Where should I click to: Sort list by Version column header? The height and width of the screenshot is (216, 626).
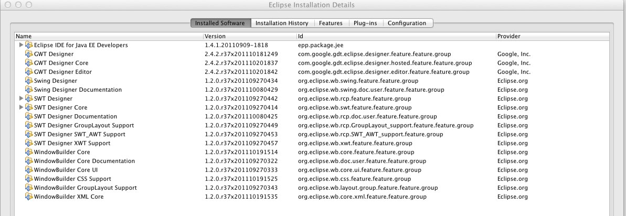click(250, 36)
